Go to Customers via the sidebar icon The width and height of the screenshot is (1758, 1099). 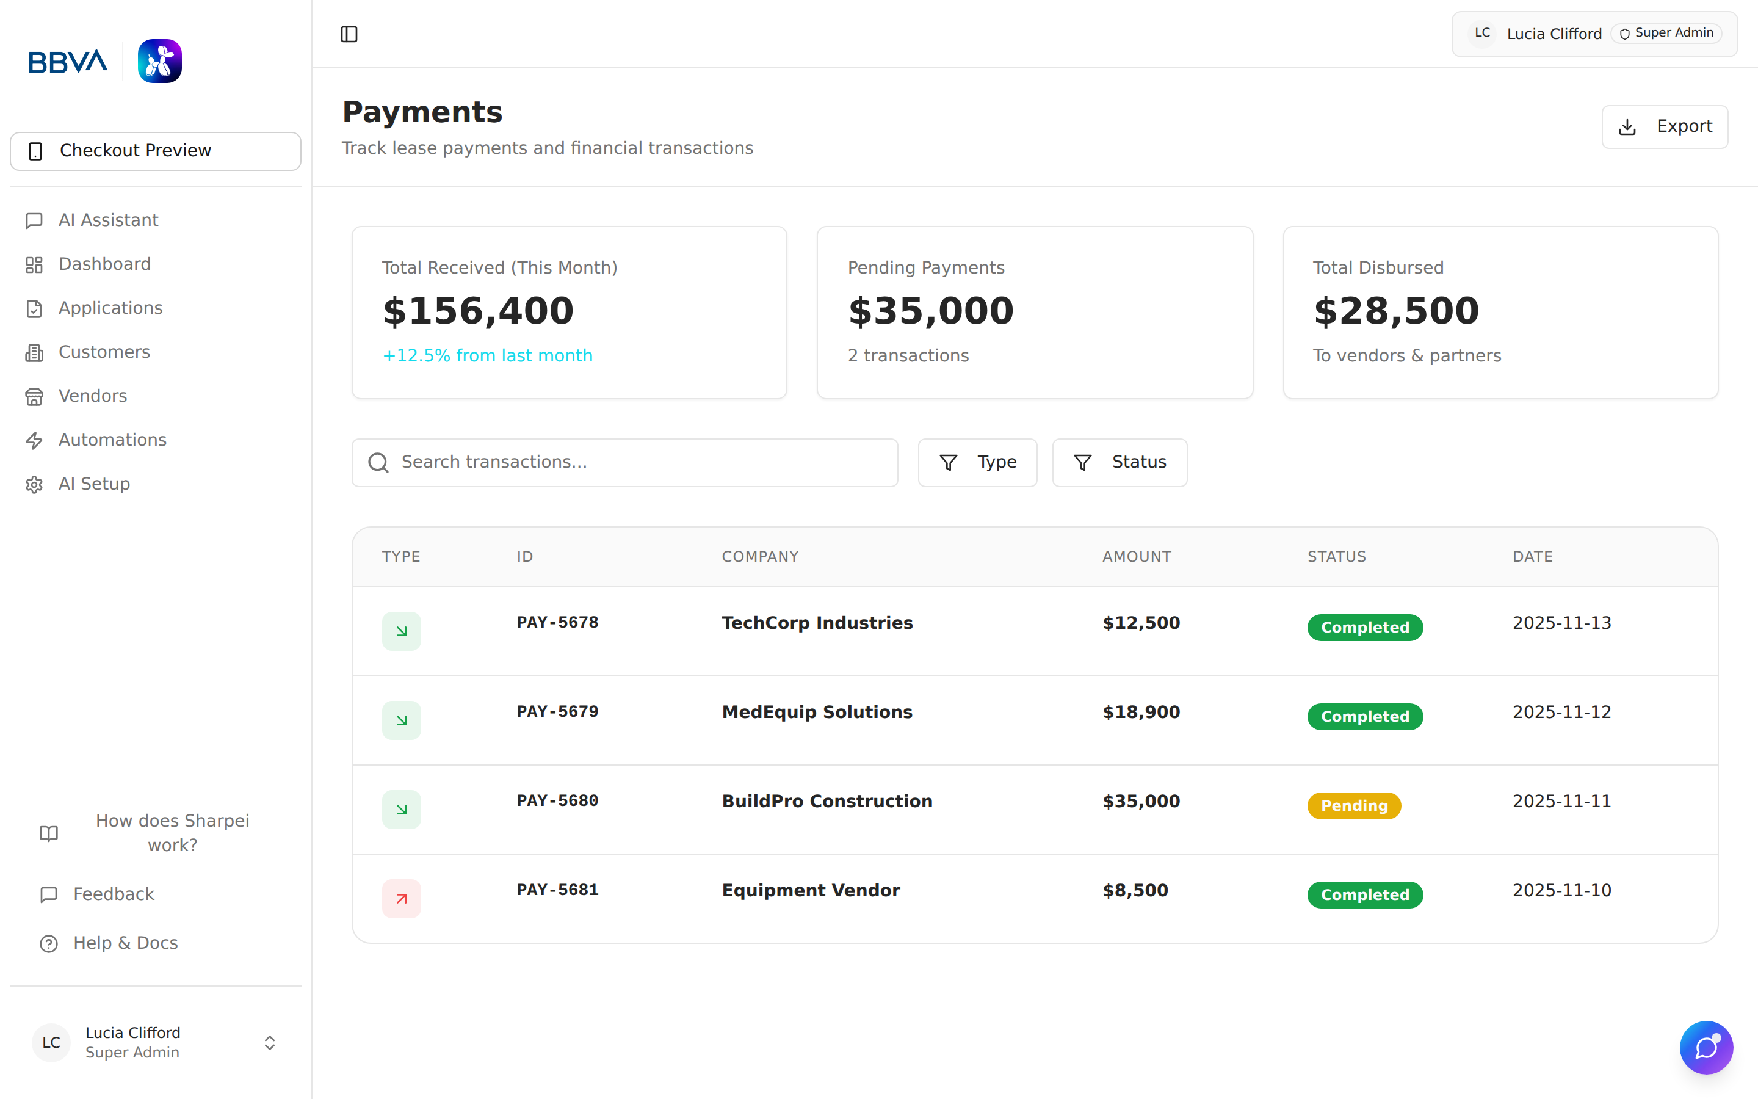(x=34, y=352)
